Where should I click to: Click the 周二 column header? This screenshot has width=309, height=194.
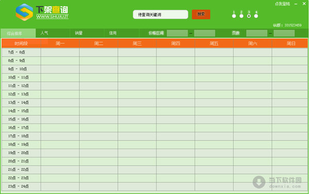click(x=98, y=43)
